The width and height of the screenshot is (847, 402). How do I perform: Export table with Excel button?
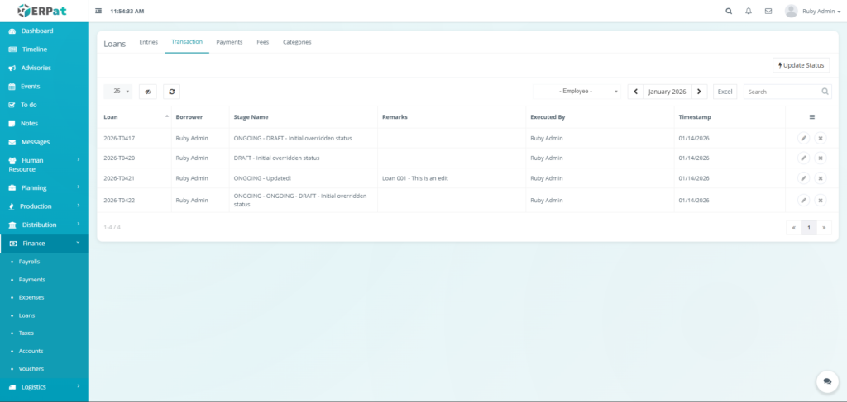click(725, 92)
